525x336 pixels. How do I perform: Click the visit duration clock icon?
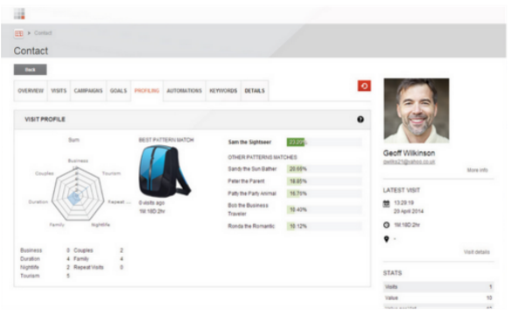(387, 225)
